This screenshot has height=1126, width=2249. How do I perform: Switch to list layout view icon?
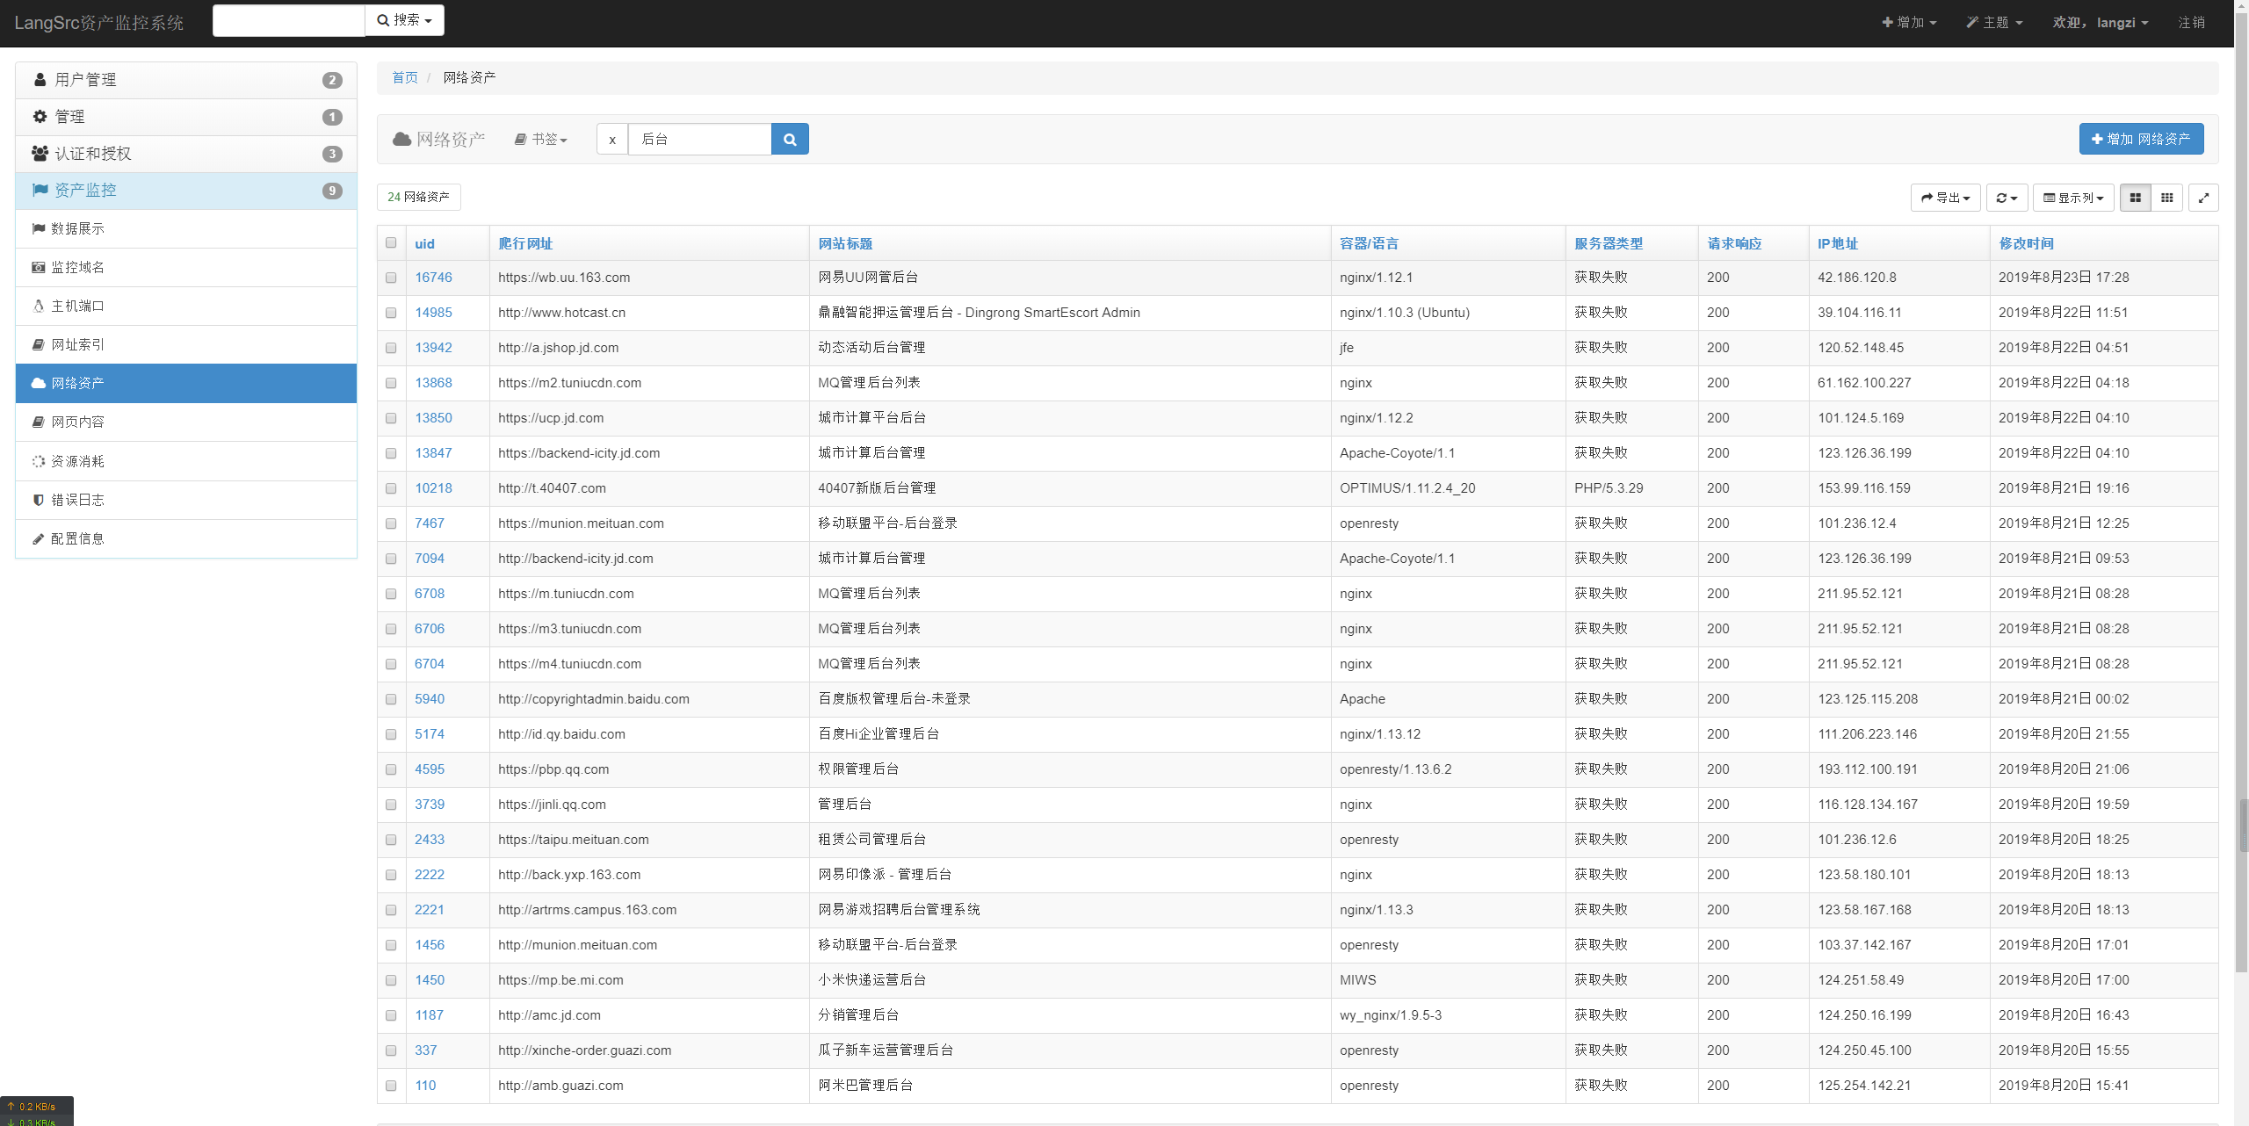coord(2135,198)
